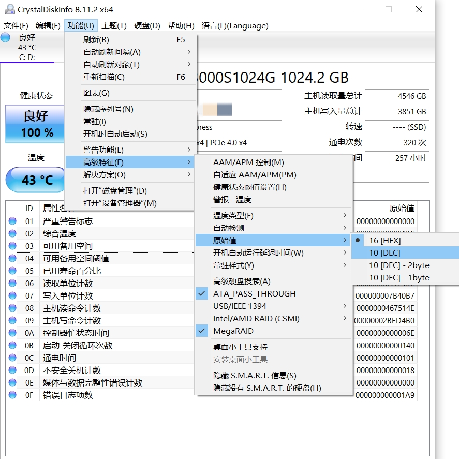Expand the USB/IEEE 1394 submenu
The width and height of the screenshot is (459, 459).
[273, 306]
